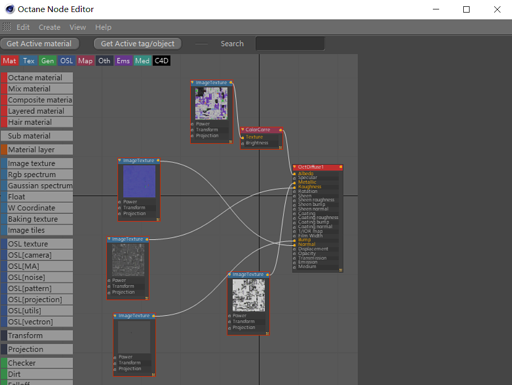
Task: Select Material layer in node list
Action: [x=37, y=149]
